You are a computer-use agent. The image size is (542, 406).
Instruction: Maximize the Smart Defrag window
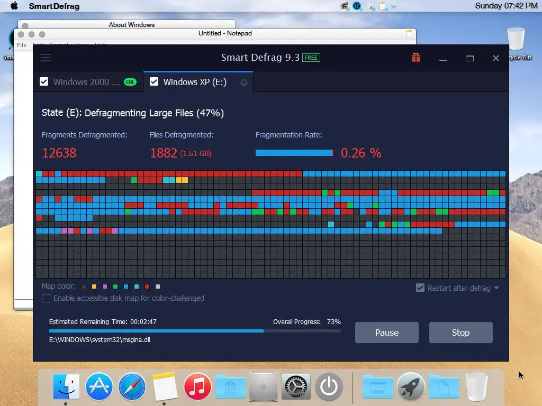(469, 58)
